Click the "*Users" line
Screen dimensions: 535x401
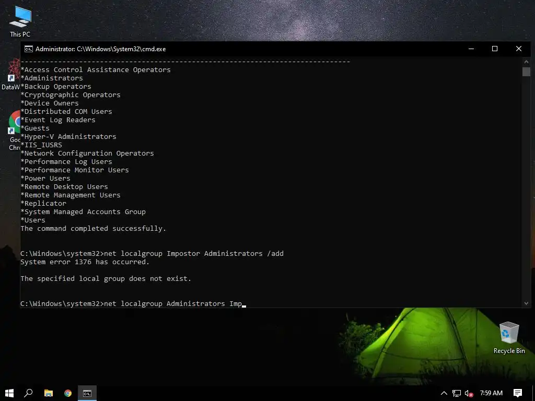coord(33,220)
